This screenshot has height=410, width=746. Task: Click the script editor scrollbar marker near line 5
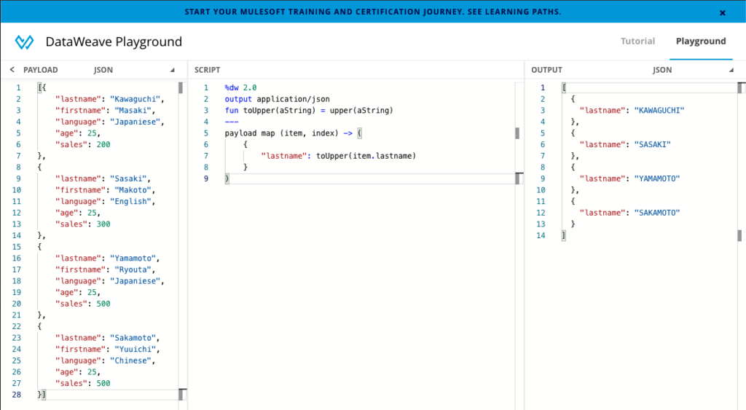[x=517, y=133]
